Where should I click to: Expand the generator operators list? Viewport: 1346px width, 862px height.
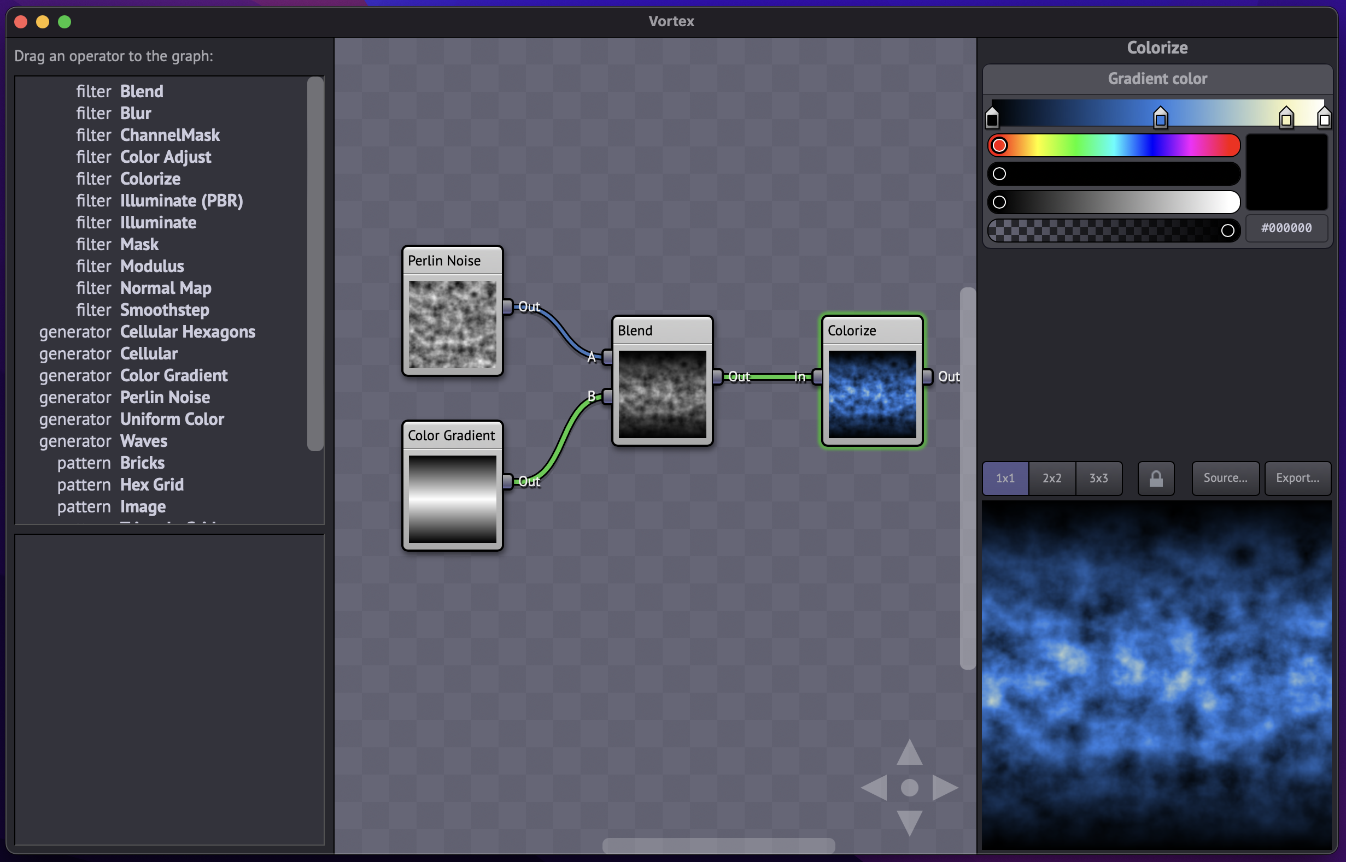point(74,332)
